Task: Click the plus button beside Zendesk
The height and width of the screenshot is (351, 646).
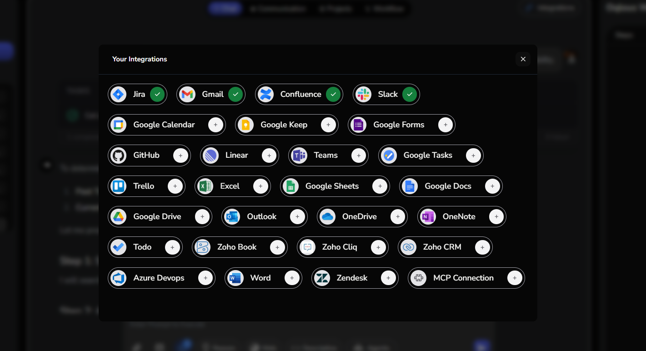Action: click(388, 278)
